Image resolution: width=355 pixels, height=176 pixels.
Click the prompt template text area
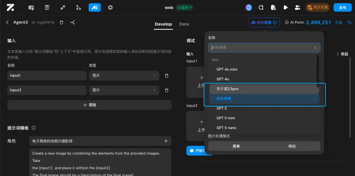[x=100, y=162]
